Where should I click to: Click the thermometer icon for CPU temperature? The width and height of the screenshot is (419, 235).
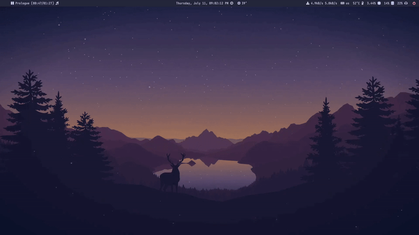(362, 3)
